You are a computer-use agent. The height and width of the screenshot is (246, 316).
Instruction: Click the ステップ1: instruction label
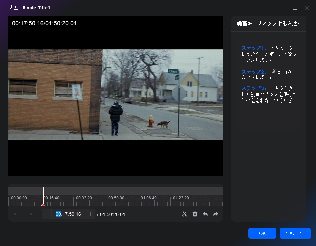pyautogui.click(x=254, y=48)
